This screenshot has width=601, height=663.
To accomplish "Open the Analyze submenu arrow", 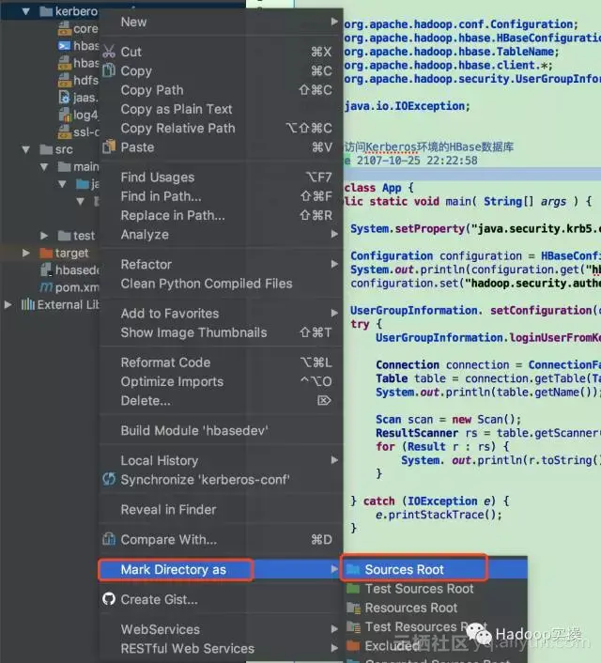I will [334, 234].
